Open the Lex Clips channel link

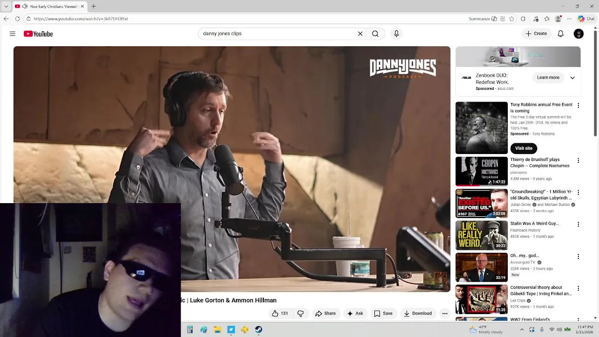[518, 300]
